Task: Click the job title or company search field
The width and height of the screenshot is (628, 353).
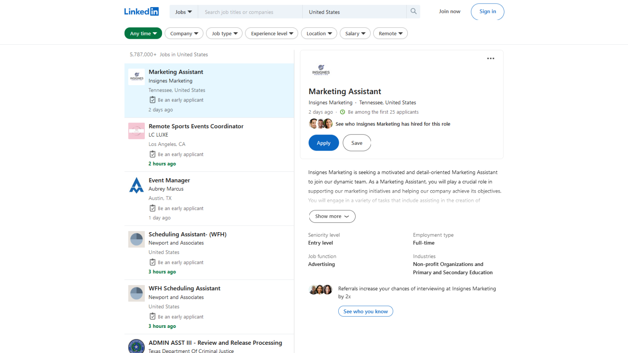Action: 250,12
